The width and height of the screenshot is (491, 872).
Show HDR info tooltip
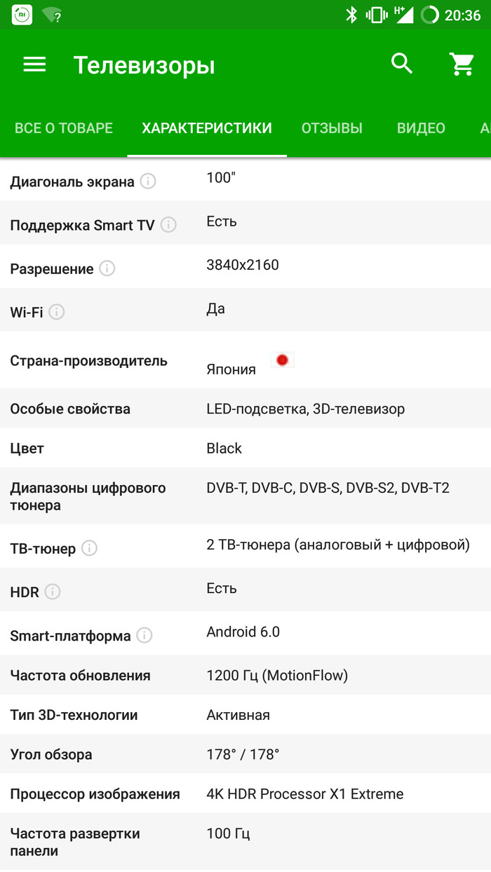(x=53, y=592)
